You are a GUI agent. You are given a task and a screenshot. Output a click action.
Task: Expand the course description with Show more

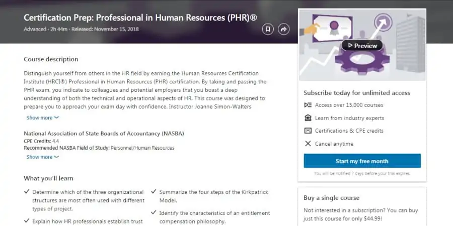coord(43,118)
